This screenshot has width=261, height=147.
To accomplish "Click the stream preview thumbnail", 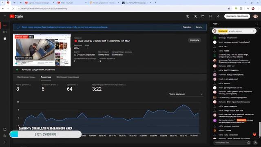I will pos(42,50).
